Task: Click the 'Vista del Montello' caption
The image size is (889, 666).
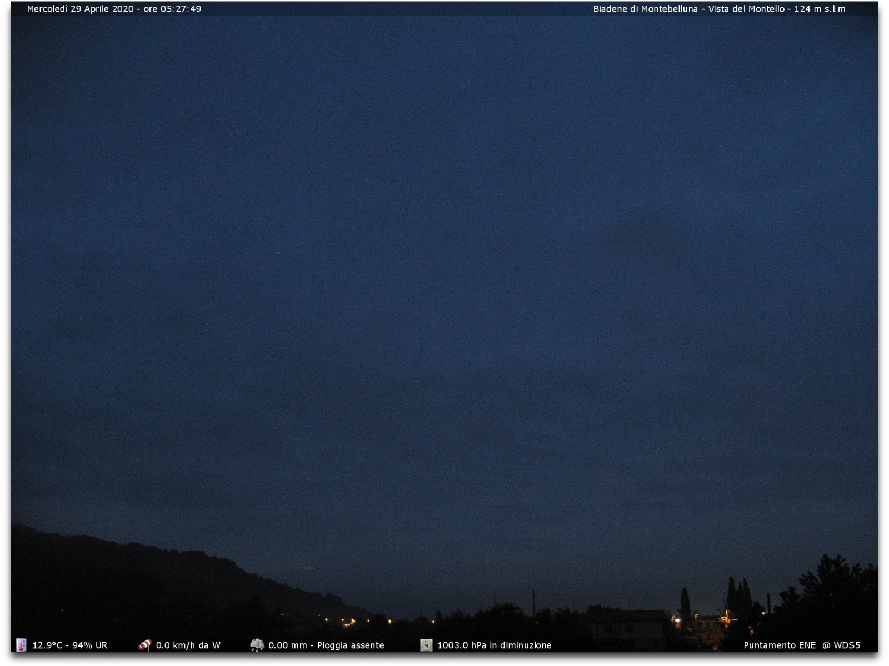Action: 746,9
